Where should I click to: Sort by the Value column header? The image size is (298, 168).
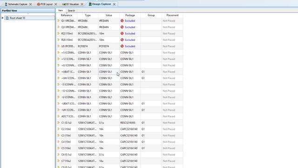click(x=108, y=15)
